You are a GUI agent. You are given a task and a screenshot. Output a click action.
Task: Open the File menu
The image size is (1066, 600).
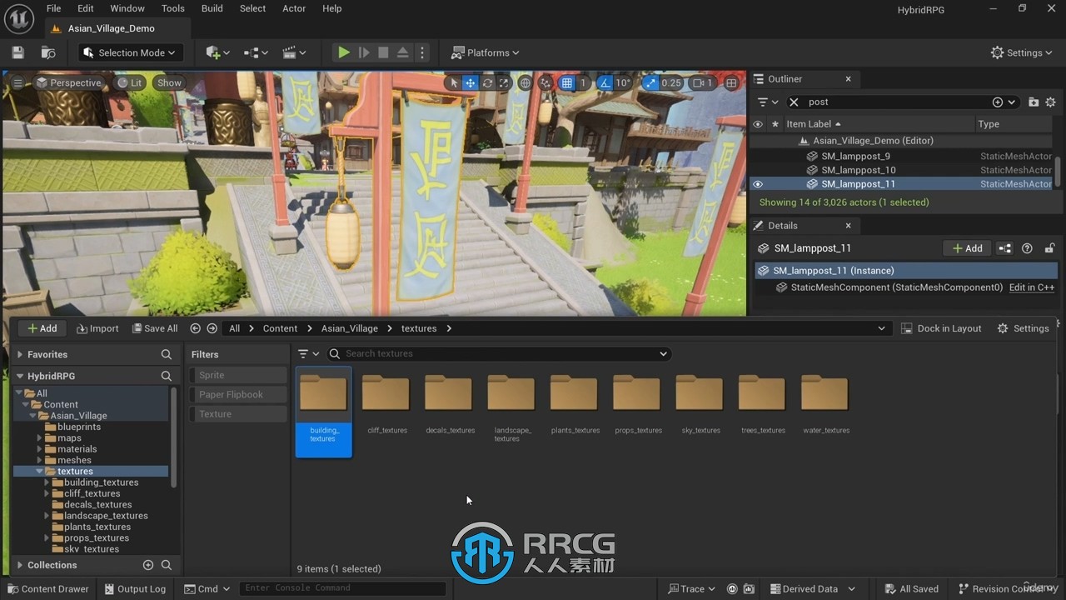53,8
